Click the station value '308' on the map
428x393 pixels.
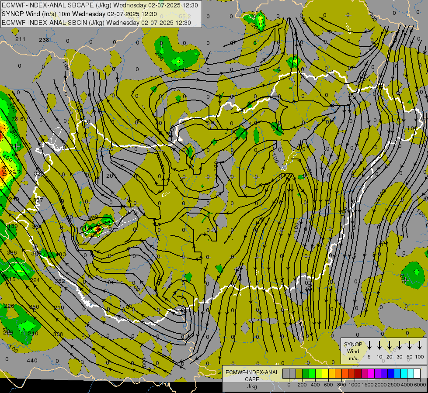[x=58, y=334]
